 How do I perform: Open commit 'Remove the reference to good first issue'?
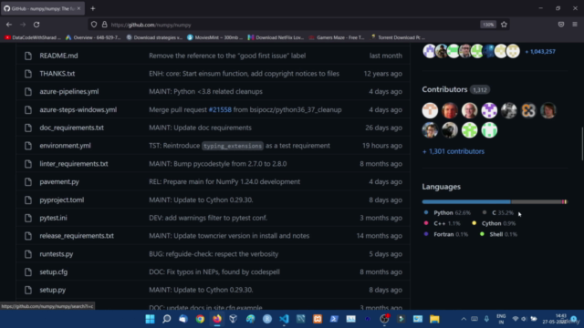pos(227,56)
